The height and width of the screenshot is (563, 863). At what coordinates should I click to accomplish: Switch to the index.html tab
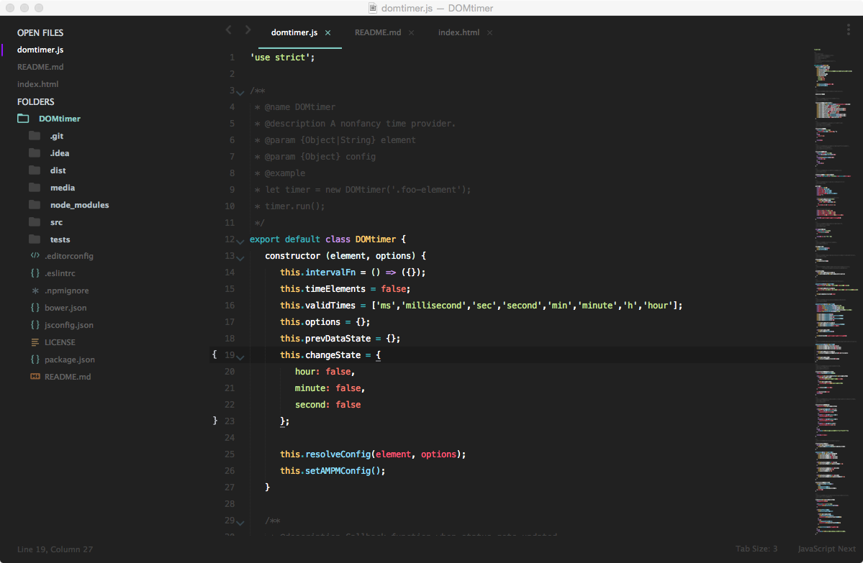pos(458,32)
